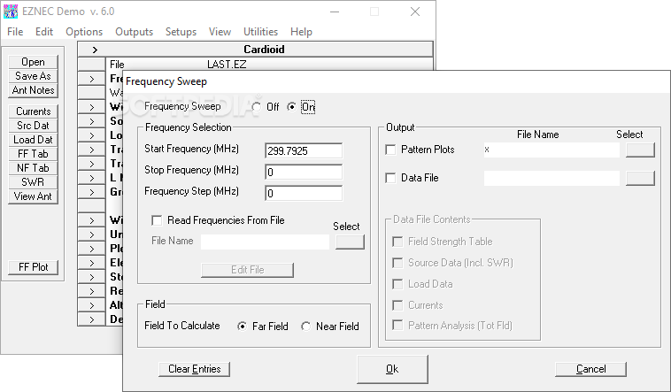Open the Options menu
This screenshot has width=671, height=392.
pos(84,32)
